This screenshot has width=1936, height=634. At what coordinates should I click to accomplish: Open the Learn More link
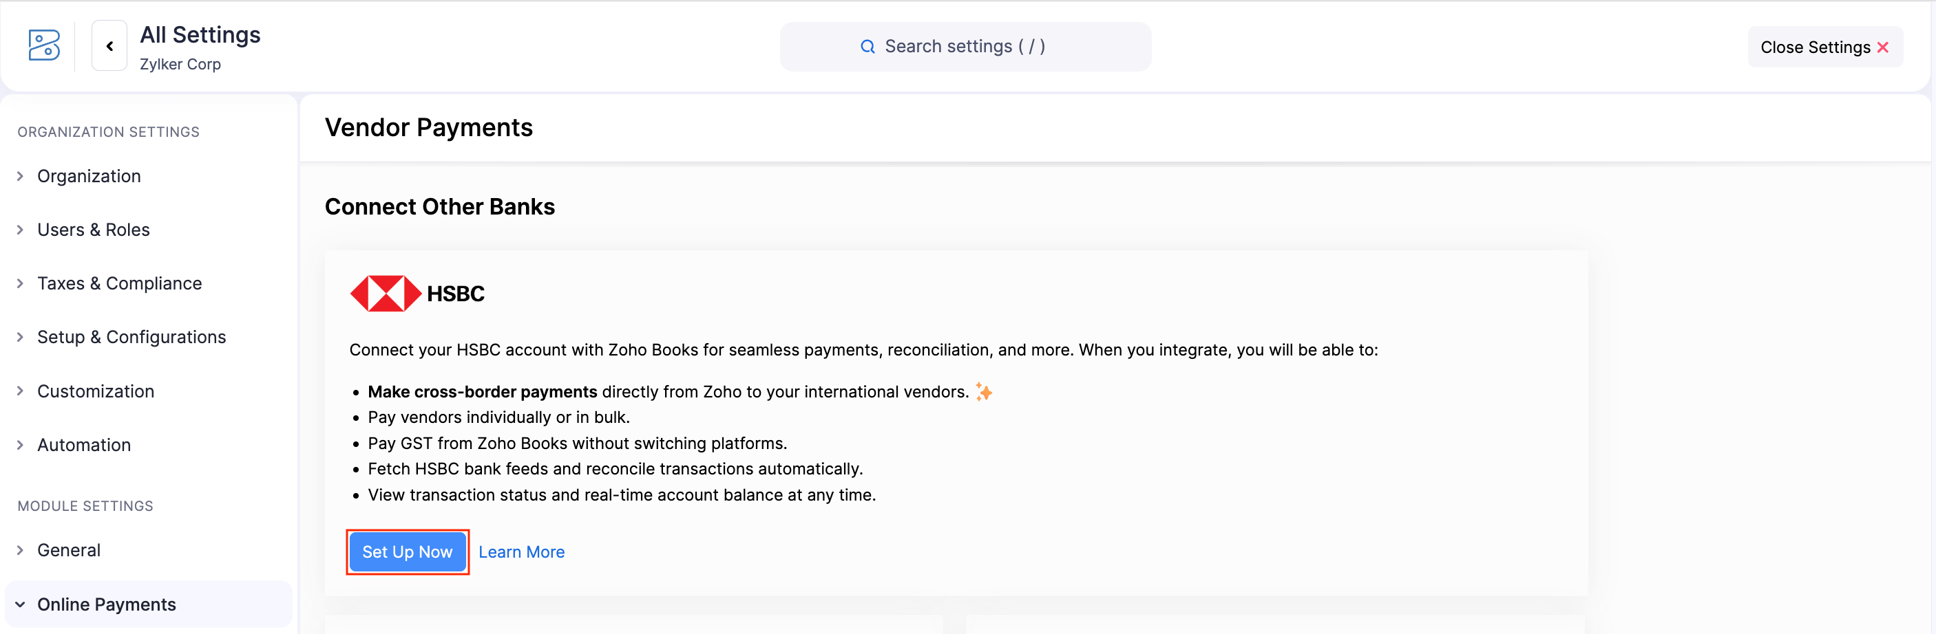click(x=522, y=551)
